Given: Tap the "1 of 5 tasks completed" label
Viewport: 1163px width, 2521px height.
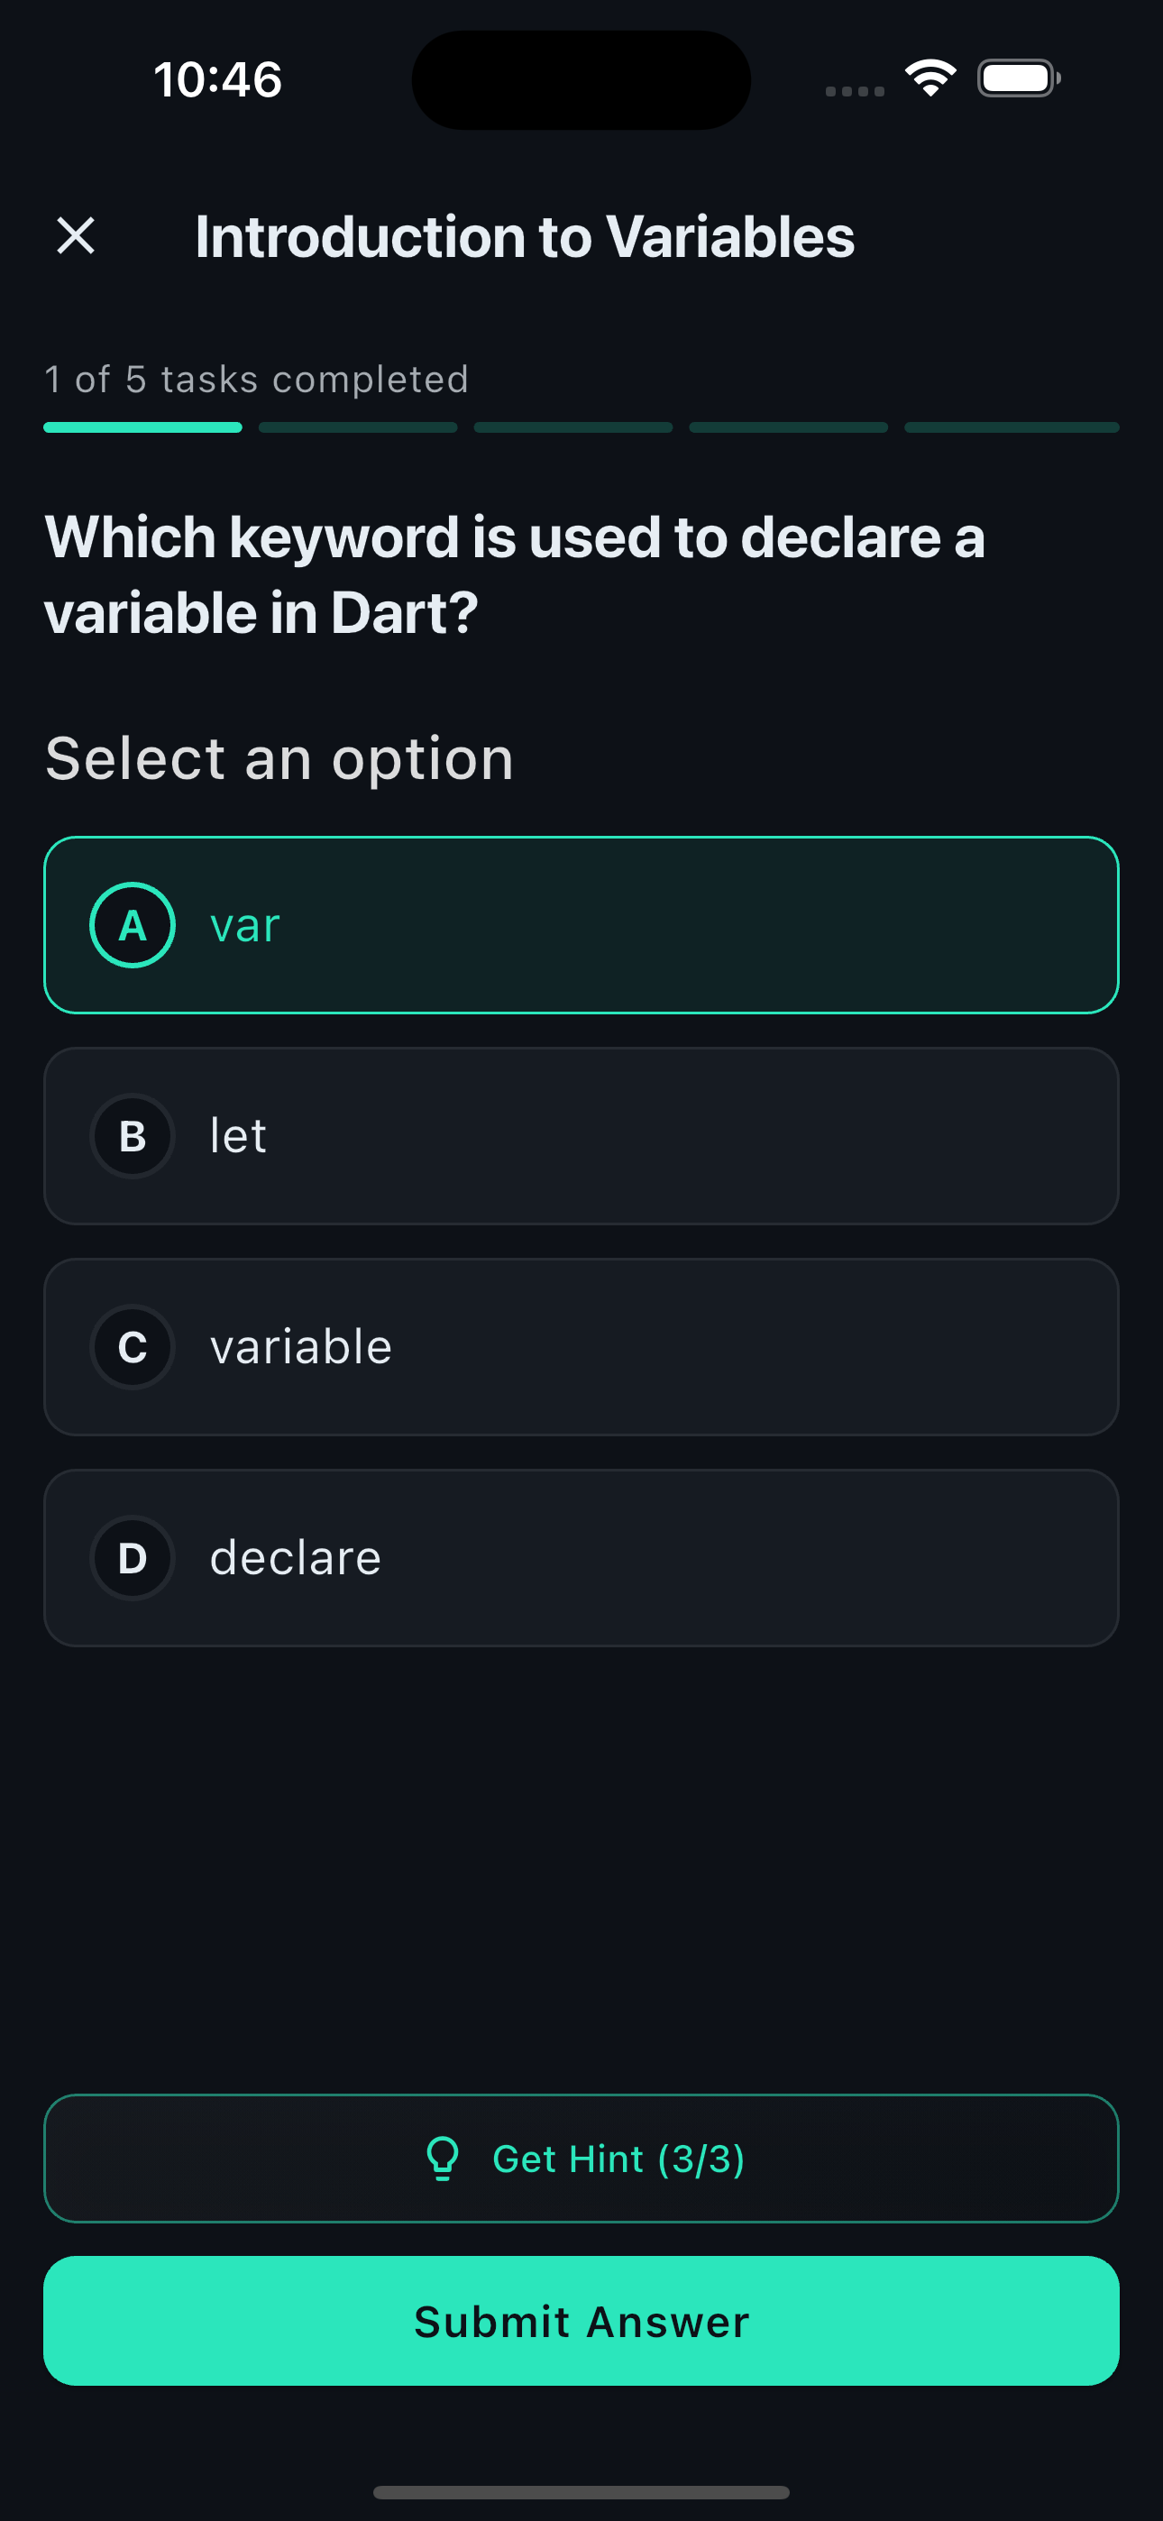Looking at the screenshot, I should coord(256,380).
